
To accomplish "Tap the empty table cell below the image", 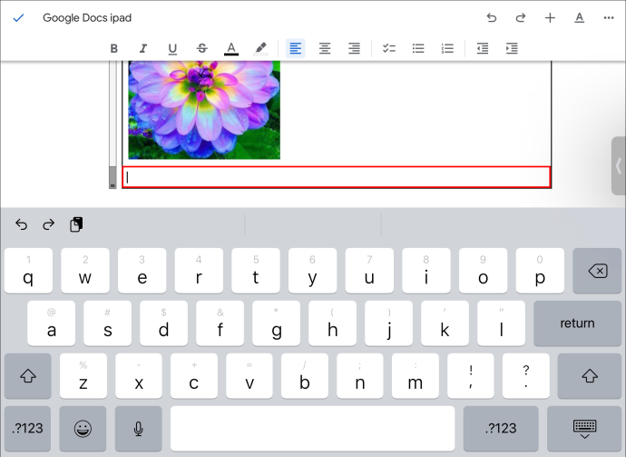I will click(337, 177).
